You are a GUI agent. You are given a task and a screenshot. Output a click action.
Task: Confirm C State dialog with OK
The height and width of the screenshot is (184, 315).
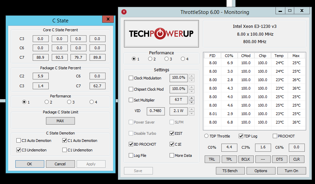coord(30,164)
